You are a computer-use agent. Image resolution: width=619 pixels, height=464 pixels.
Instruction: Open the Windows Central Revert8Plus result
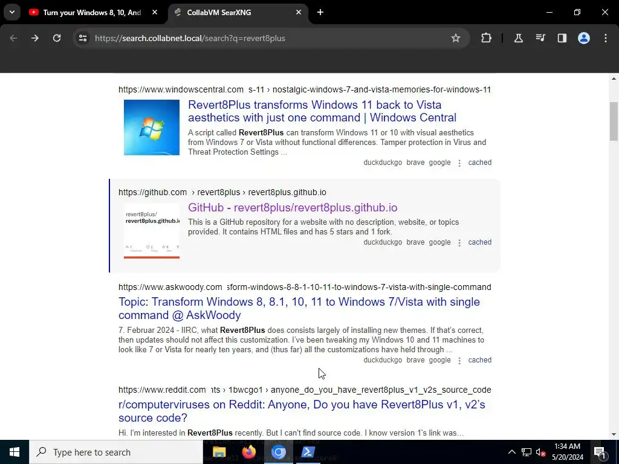coord(322,111)
